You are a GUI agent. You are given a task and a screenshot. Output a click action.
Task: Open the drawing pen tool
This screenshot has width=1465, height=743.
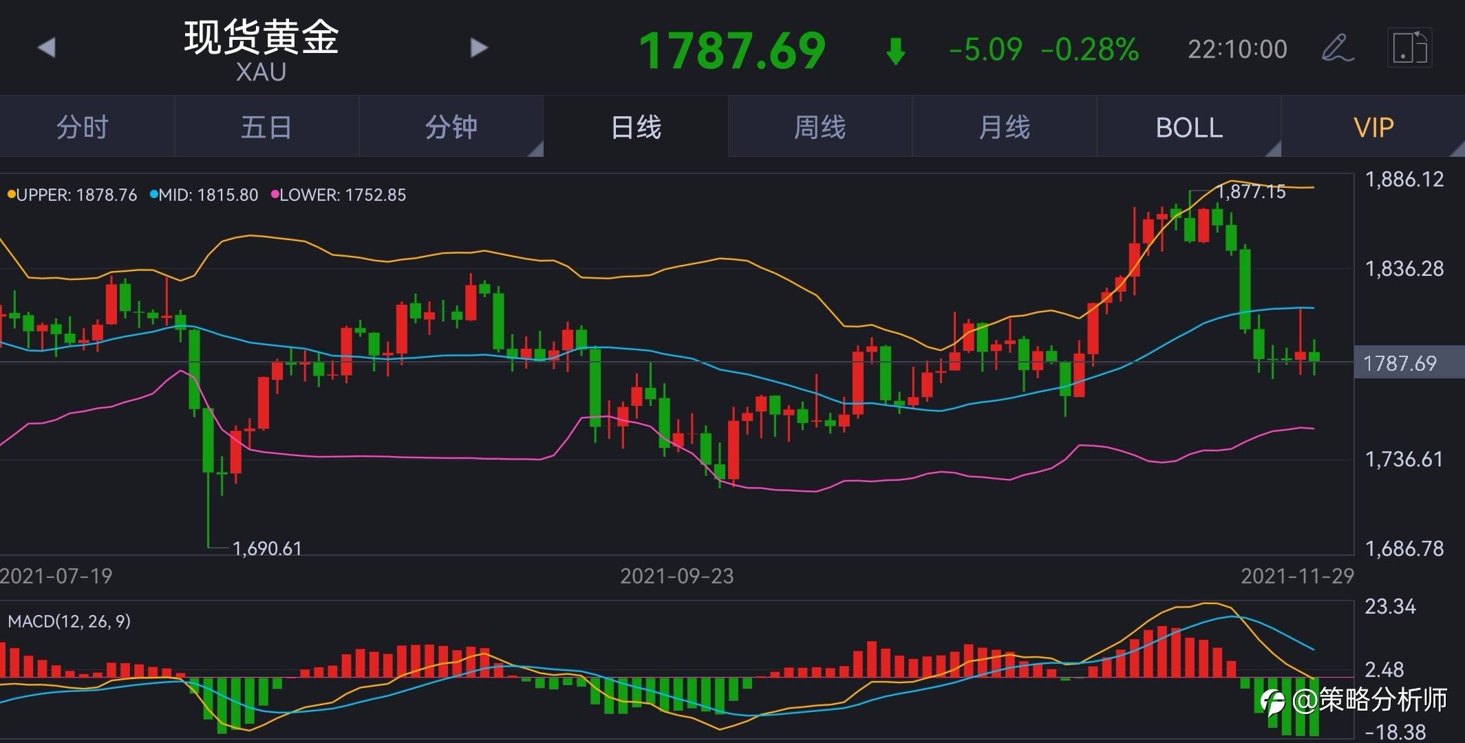[x=1337, y=48]
